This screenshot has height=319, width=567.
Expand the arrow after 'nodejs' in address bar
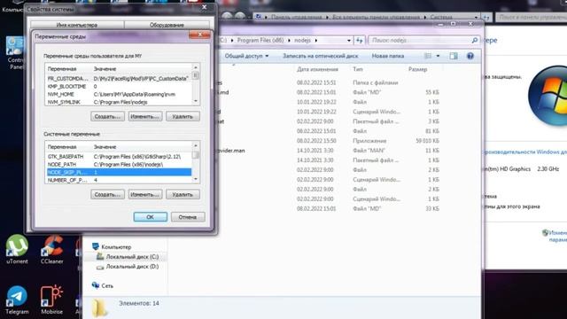(316, 41)
